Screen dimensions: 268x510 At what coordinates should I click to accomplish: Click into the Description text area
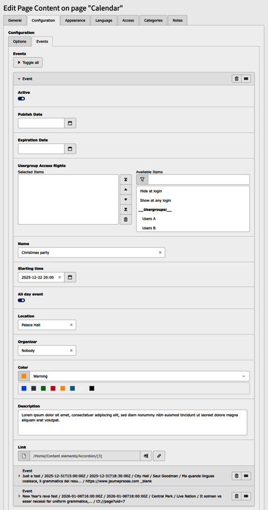point(132,422)
